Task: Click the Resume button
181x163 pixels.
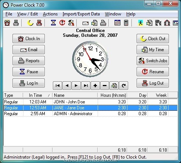Action: (x=153, y=72)
